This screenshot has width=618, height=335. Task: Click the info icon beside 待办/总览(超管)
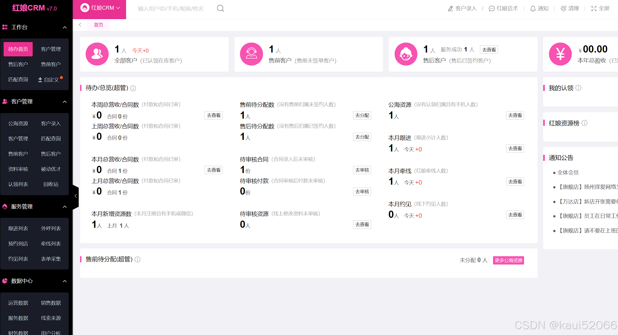pos(133,88)
